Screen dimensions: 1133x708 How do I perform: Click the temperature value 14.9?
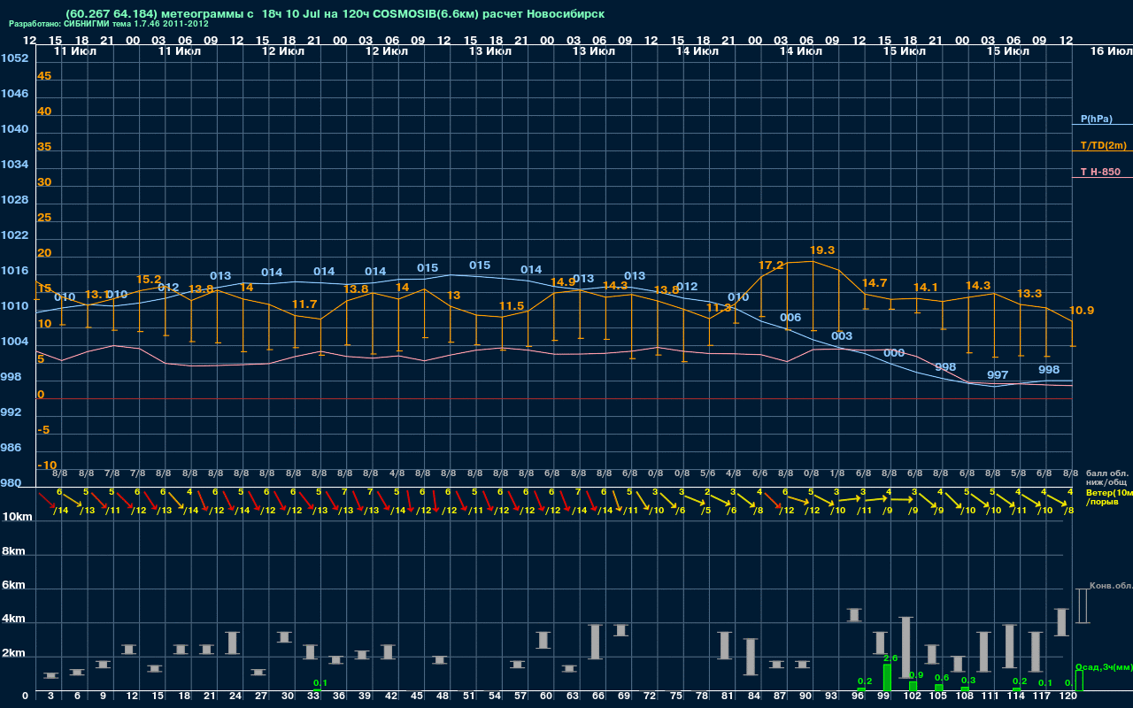pos(563,282)
